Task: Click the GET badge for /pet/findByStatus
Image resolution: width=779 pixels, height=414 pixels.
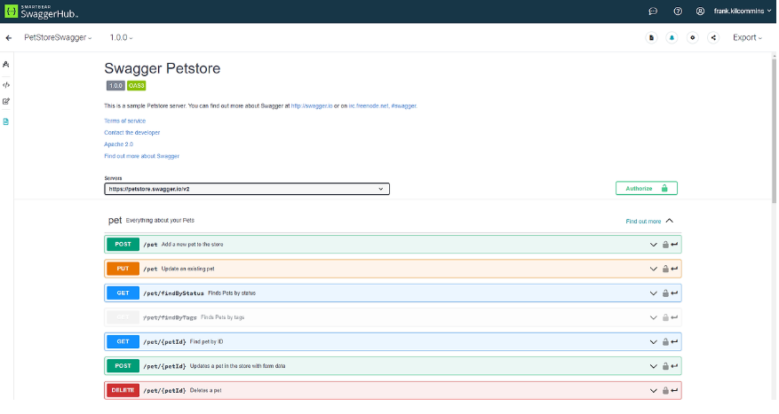Action: pyautogui.click(x=123, y=293)
